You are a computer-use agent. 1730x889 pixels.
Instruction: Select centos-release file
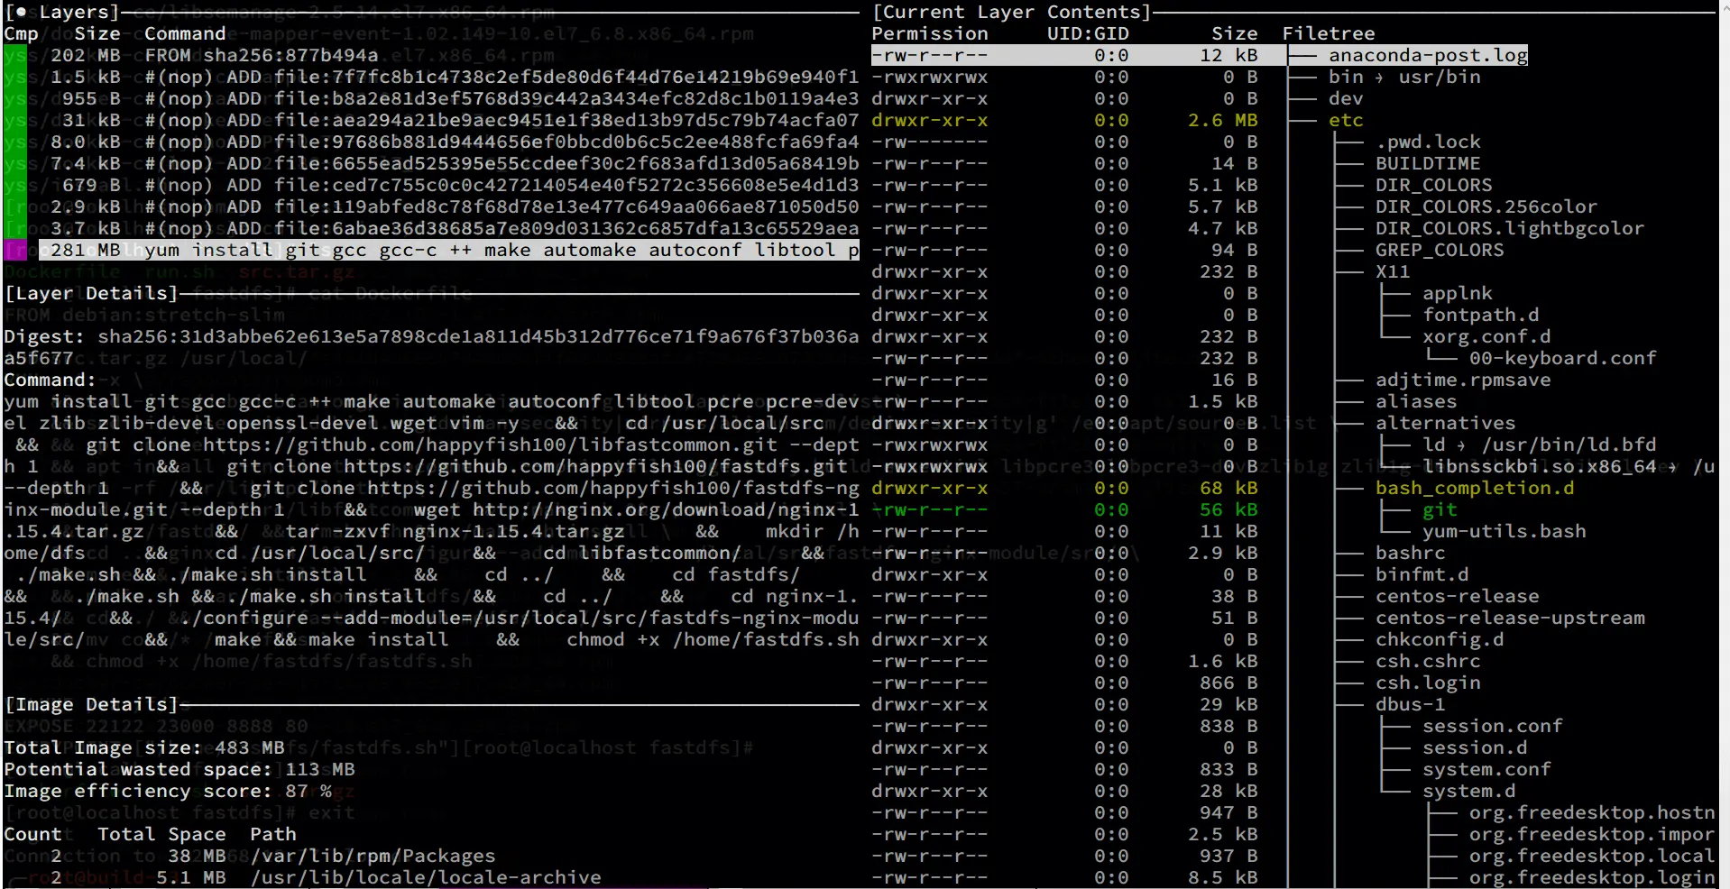(x=1457, y=596)
